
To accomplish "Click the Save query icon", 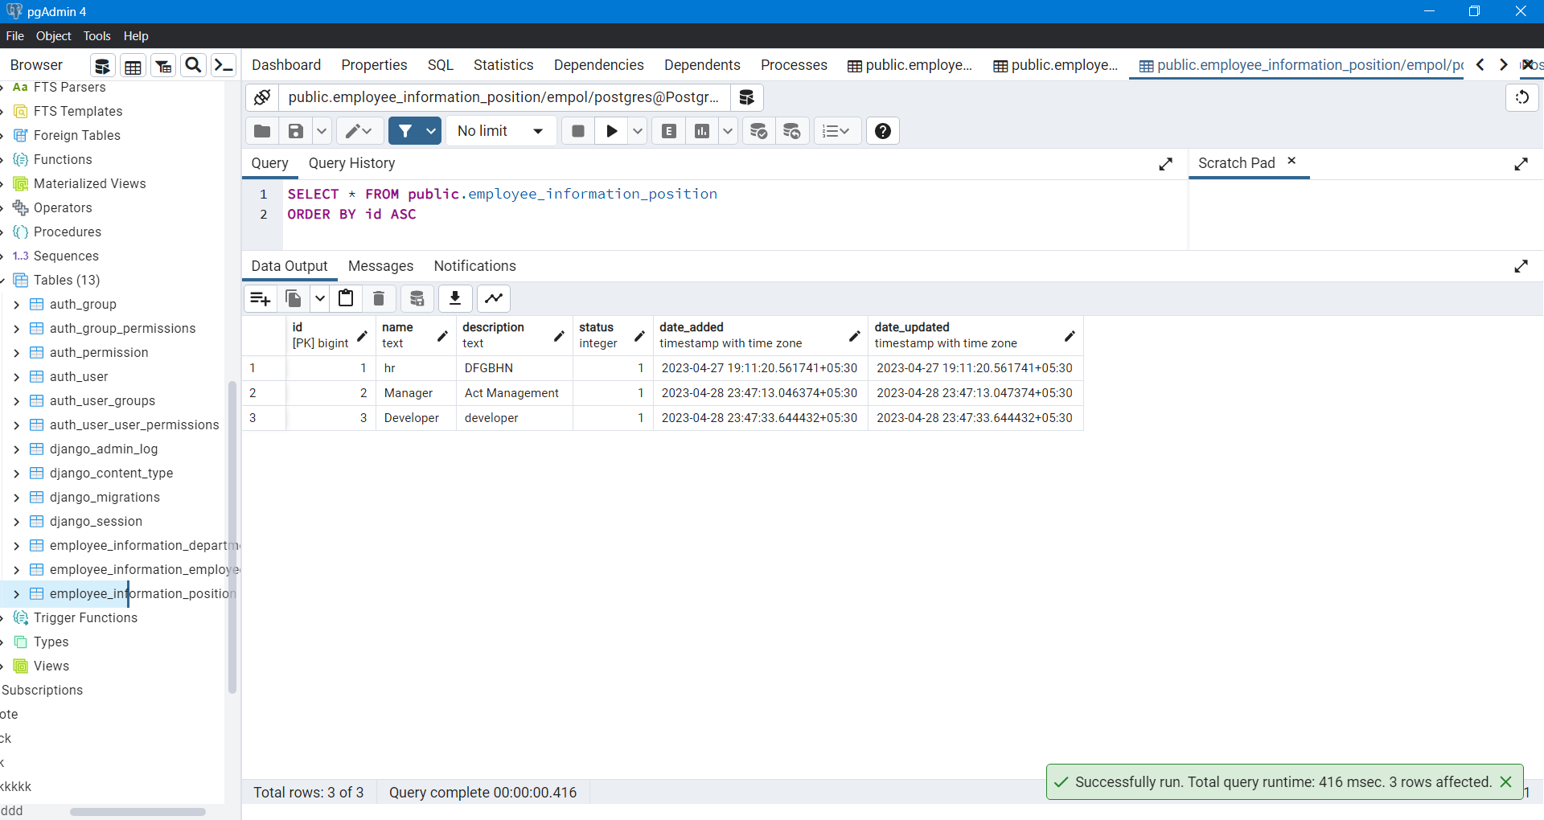I will [295, 130].
